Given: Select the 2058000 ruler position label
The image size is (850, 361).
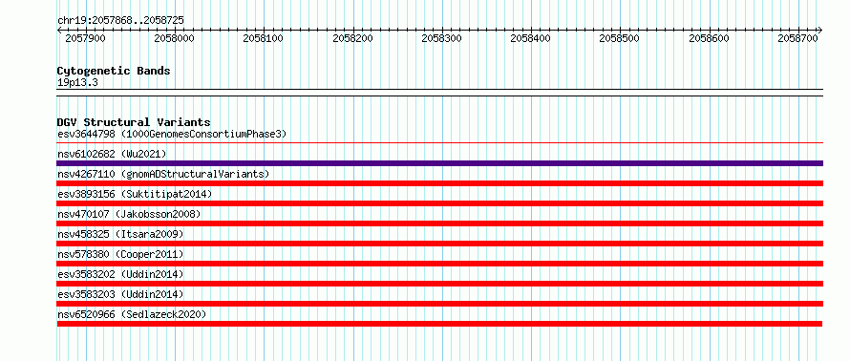Looking at the screenshot, I should coord(174,38).
